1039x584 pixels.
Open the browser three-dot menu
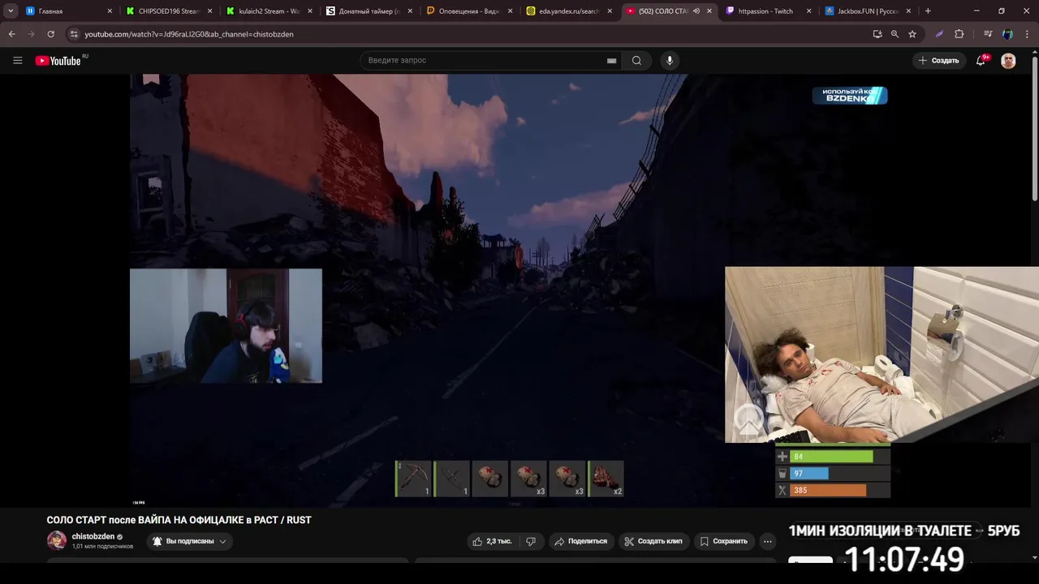(1028, 34)
